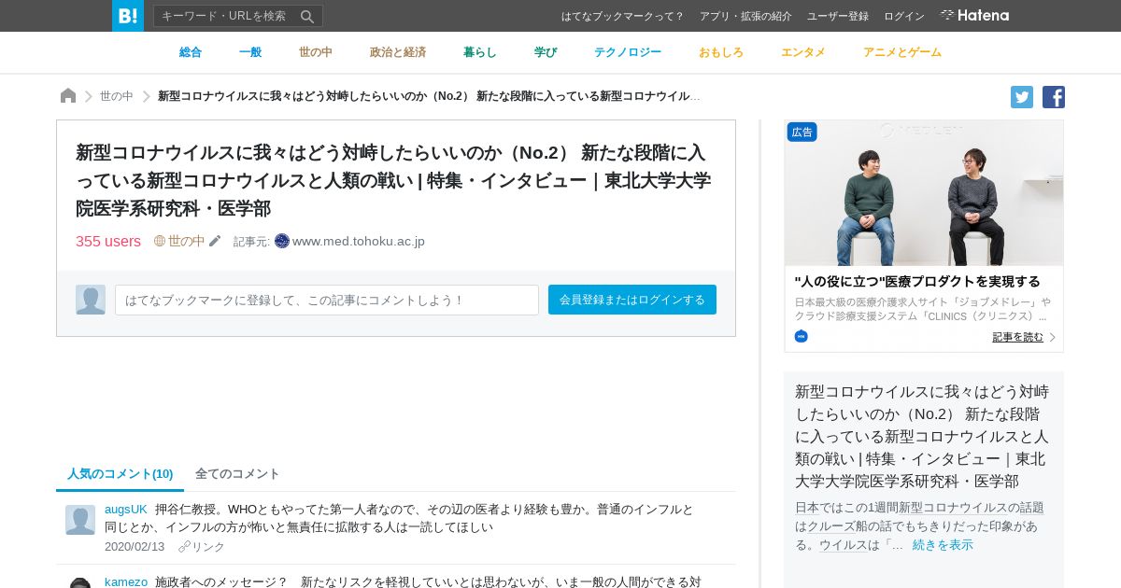The height and width of the screenshot is (588, 1121).
Task: Select エンタメ category menu
Action: coord(803,52)
